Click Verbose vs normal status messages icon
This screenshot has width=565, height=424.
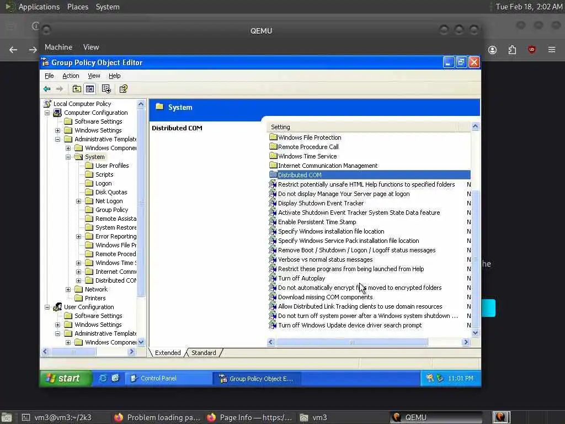pos(273,259)
